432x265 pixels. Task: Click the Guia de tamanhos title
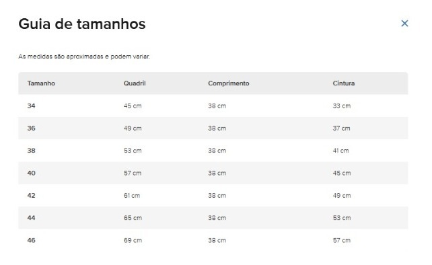(x=82, y=24)
